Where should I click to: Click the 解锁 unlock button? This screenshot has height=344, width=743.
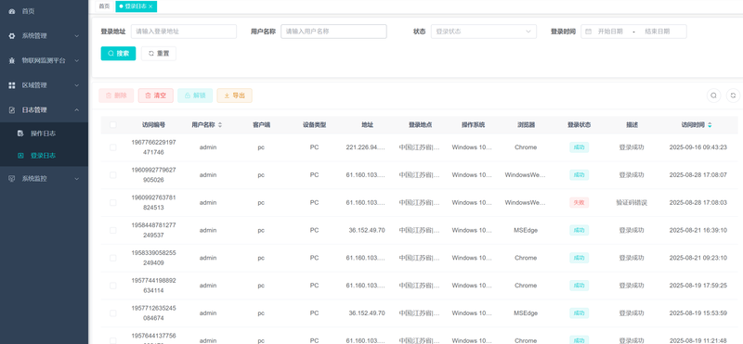tap(195, 96)
